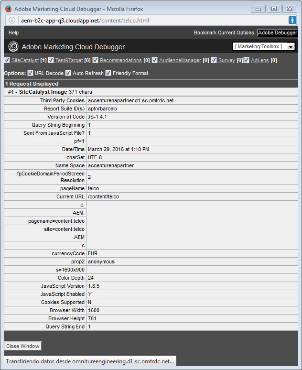Click the Firefox logo icon in title bar

coord(9,9)
